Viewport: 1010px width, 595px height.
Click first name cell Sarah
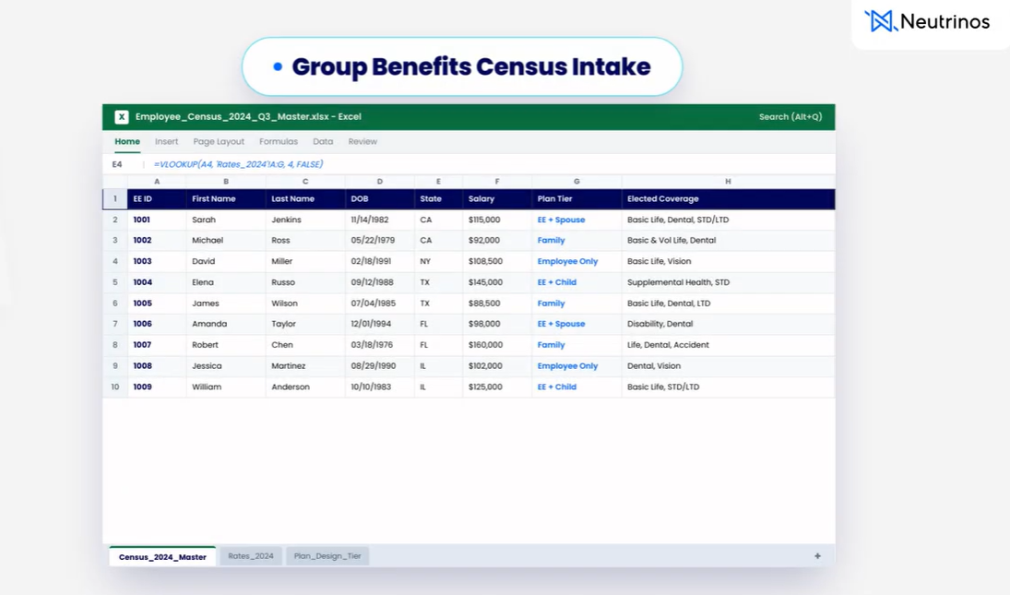(226, 220)
